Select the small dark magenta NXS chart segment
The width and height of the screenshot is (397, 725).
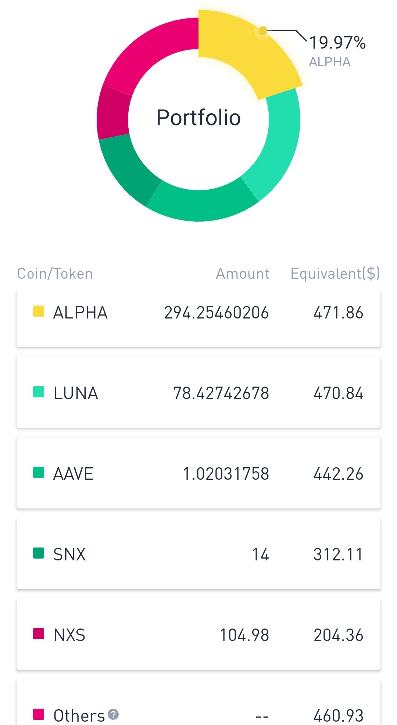pos(113,113)
